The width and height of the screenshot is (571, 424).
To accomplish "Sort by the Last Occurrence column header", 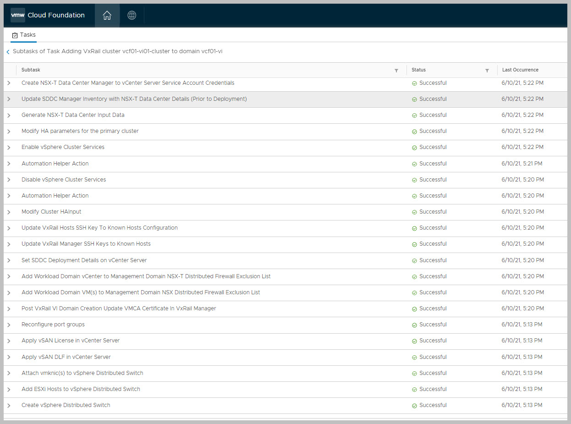I will [520, 70].
